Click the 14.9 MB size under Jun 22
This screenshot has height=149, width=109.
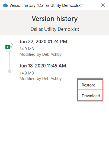click(27, 49)
